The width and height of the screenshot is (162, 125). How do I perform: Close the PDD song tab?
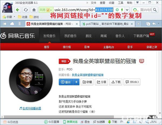(77, 24)
